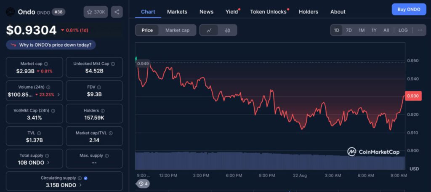Switch to line chart view icon
This screenshot has width=431, height=192.
[x=209, y=30]
